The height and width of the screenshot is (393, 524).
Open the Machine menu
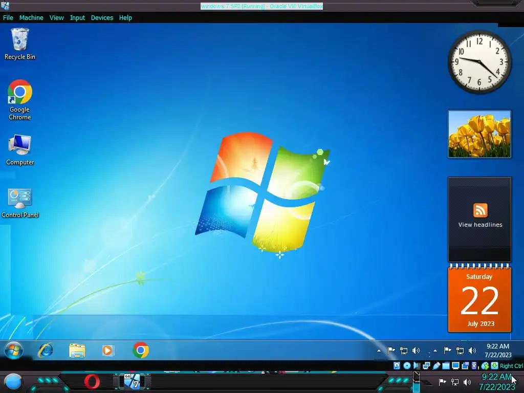click(31, 18)
